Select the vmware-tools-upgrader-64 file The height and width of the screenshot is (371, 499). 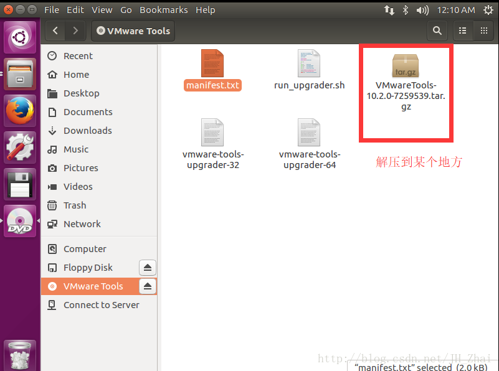coord(310,144)
